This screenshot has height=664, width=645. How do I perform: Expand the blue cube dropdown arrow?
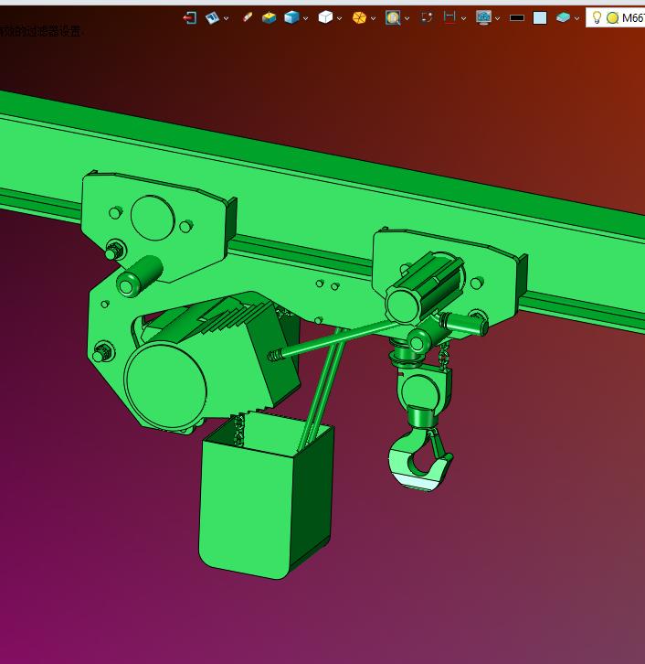306,18
